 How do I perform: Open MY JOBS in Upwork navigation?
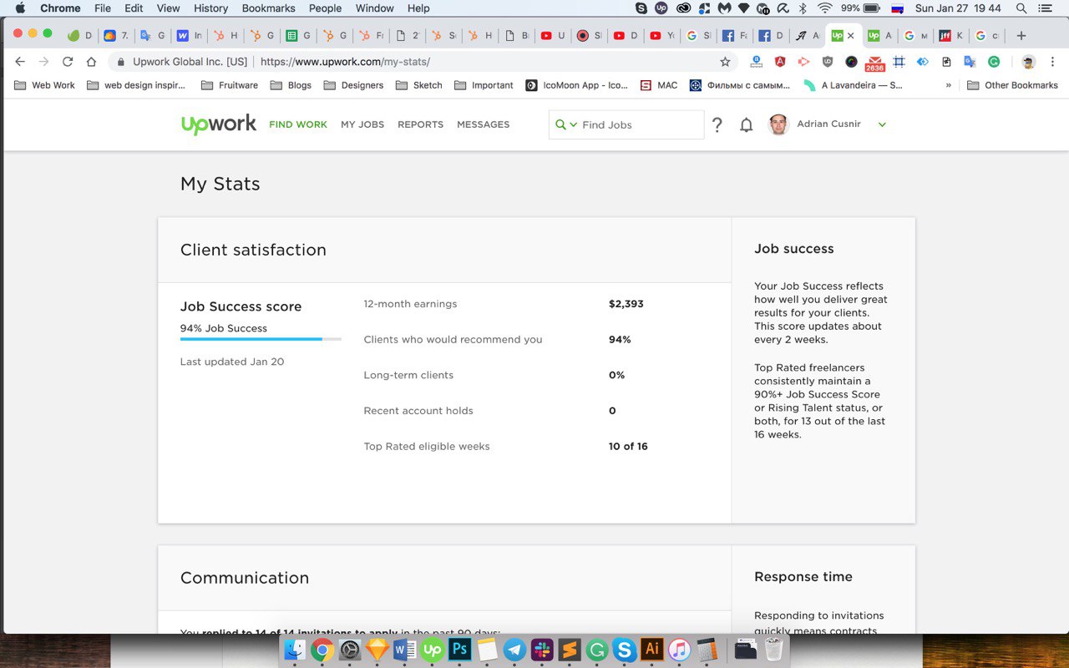click(x=362, y=124)
